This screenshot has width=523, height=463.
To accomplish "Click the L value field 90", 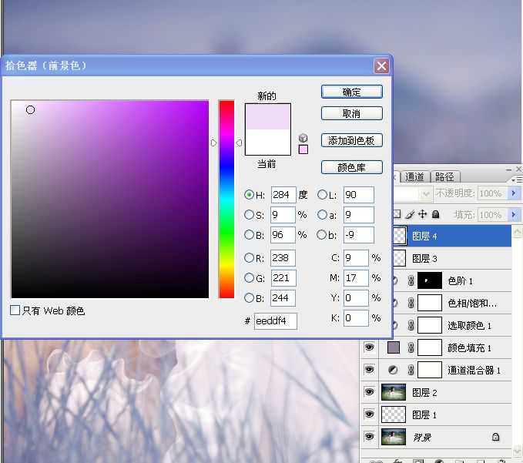I will pyautogui.click(x=359, y=195).
